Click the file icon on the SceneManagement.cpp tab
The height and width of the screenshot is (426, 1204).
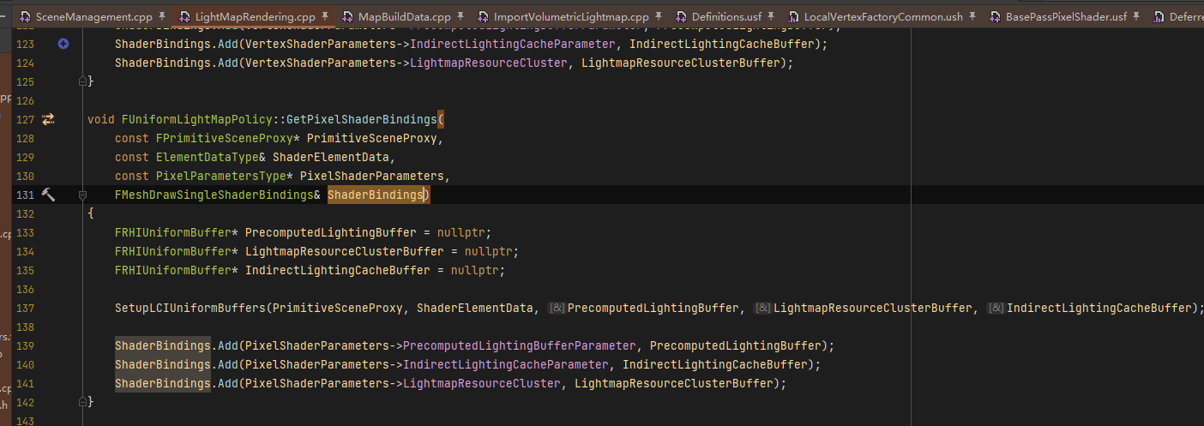[25, 16]
